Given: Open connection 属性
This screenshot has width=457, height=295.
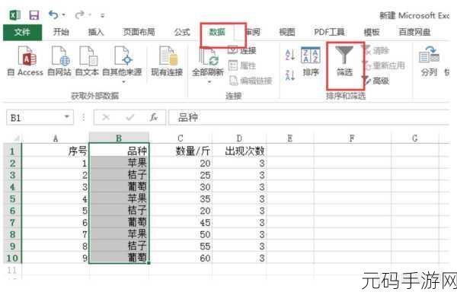Looking at the screenshot, I should pyautogui.click(x=242, y=65).
